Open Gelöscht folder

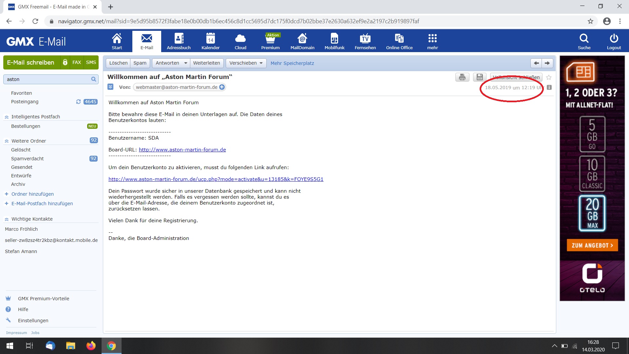coord(21,150)
